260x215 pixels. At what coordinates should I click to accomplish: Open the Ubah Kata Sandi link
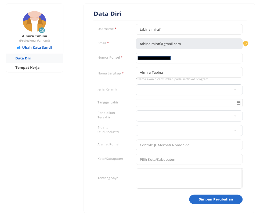coord(37,48)
